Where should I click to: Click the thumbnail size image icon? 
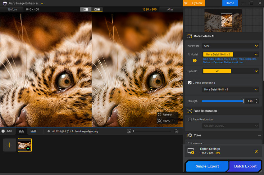(x=129, y=131)
